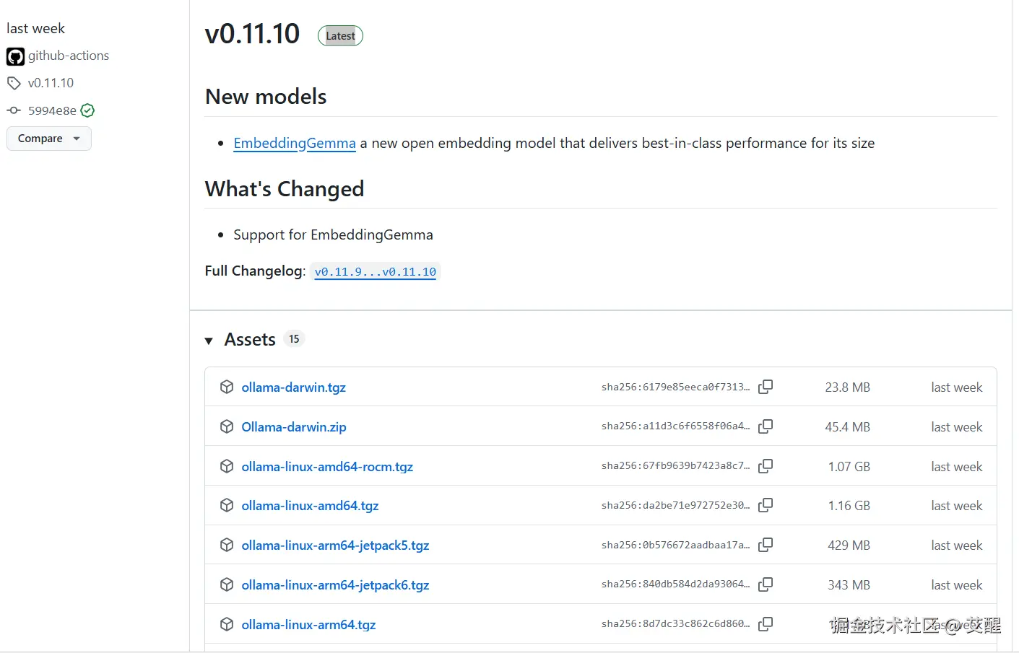Image resolution: width=1019 pixels, height=653 pixels.
Task: Click the sha256:67fb9639b7423a8c7 hash text
Action: pos(675,466)
